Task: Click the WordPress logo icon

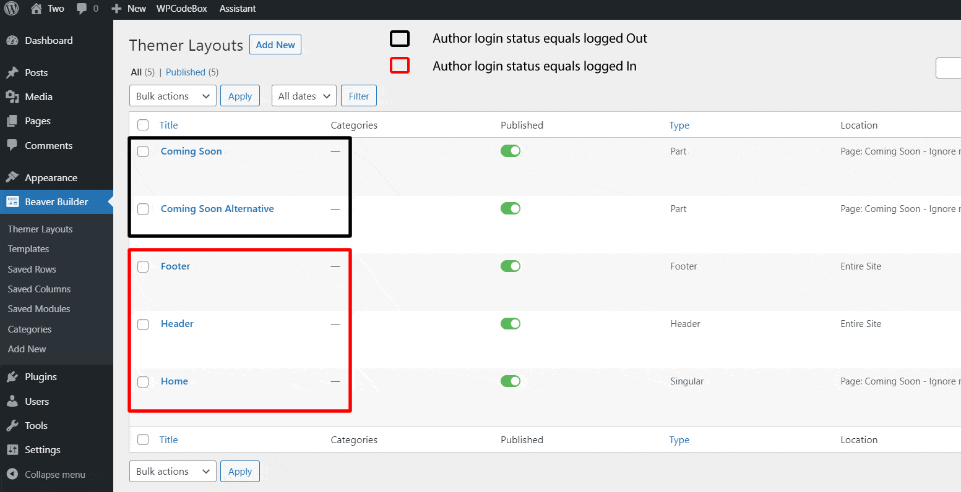Action: pos(11,9)
